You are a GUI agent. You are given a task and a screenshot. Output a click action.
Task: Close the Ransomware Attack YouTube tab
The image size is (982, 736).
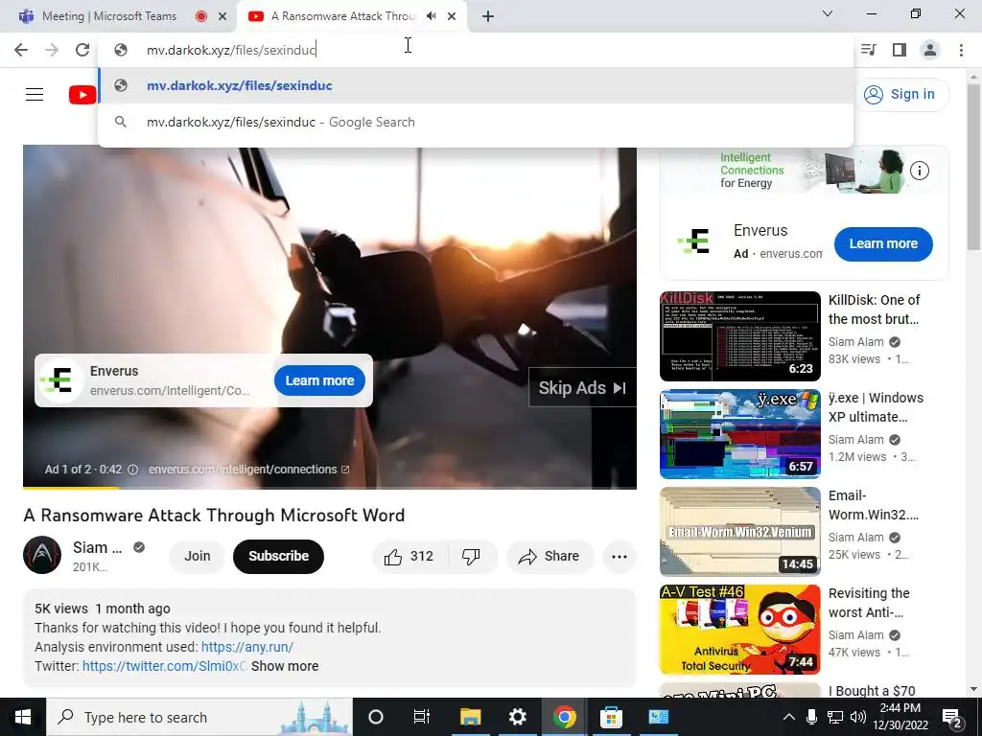[x=452, y=16]
